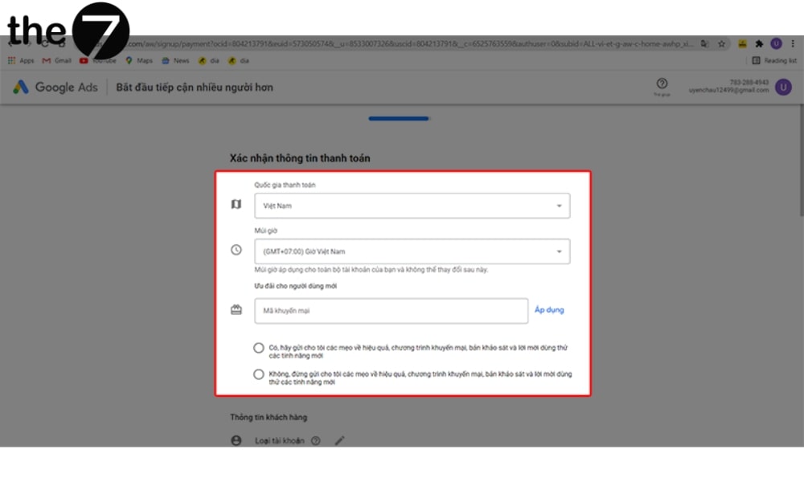Image resolution: width=804 pixels, height=482 pixels.
Task: Open the help (Trợ giúp) icon
Action: [662, 84]
